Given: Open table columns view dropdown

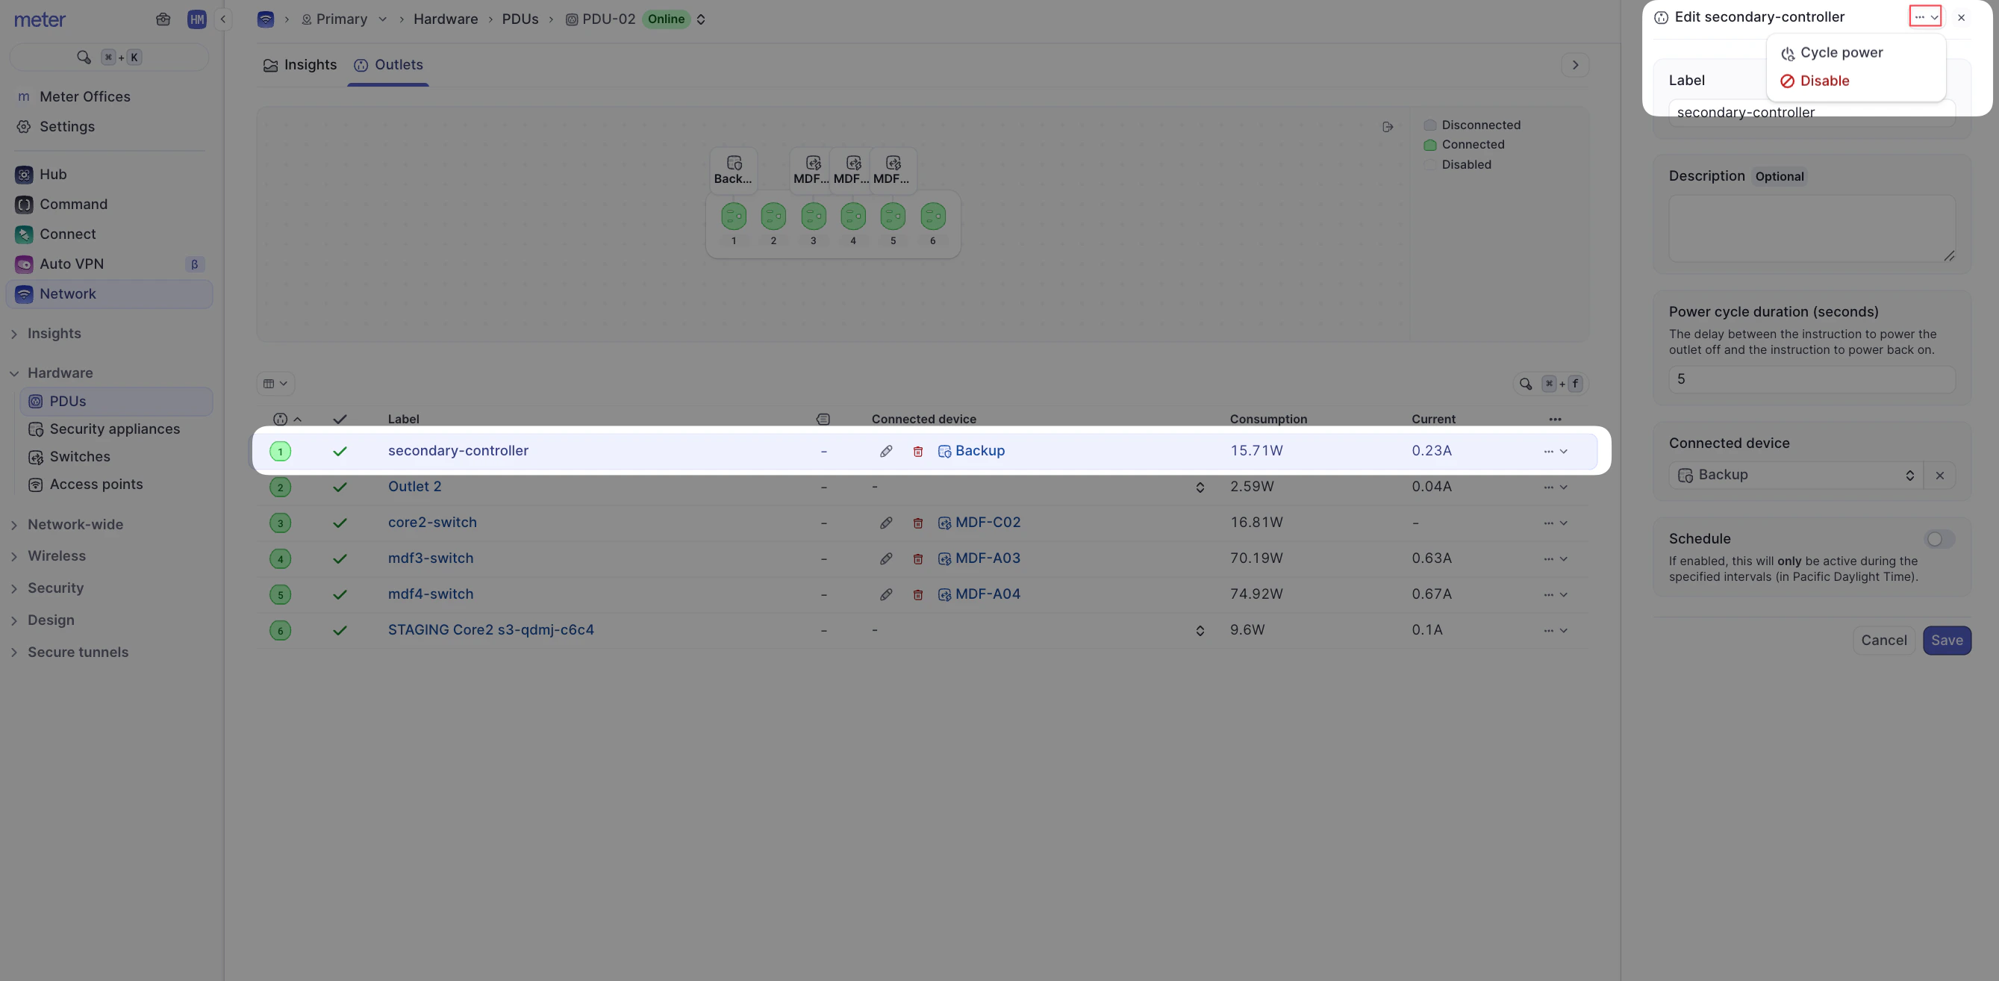Looking at the screenshot, I should pyautogui.click(x=275, y=384).
